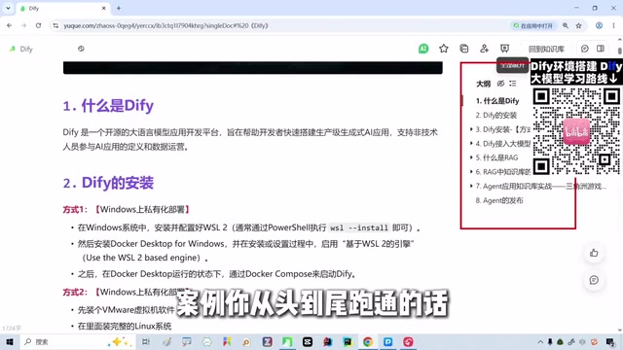The image size is (623, 350).
Task: Open the Yuque AI assistant icon
Action: tap(423, 49)
